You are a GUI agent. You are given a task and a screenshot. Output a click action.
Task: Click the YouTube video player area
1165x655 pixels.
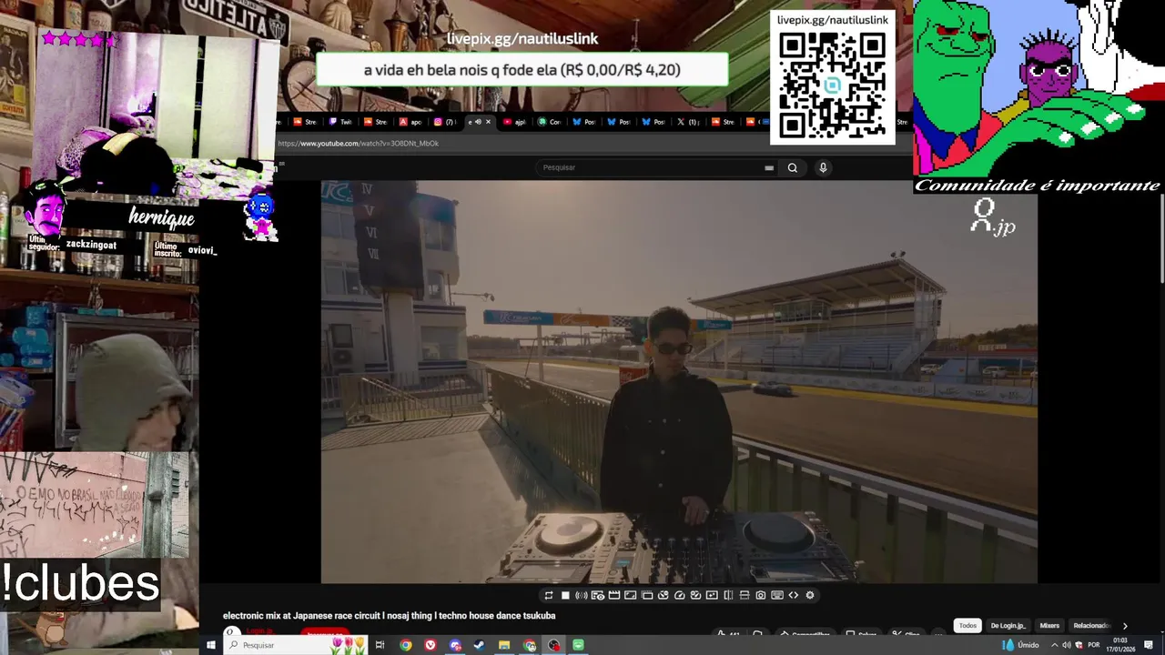click(679, 381)
